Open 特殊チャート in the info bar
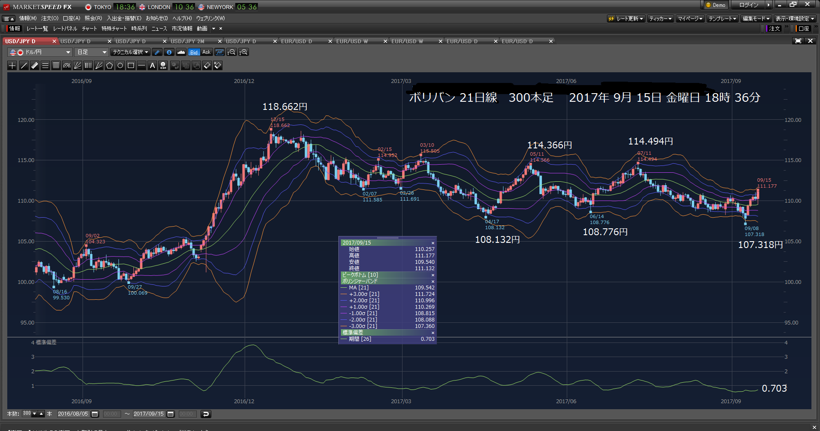 tap(114, 29)
